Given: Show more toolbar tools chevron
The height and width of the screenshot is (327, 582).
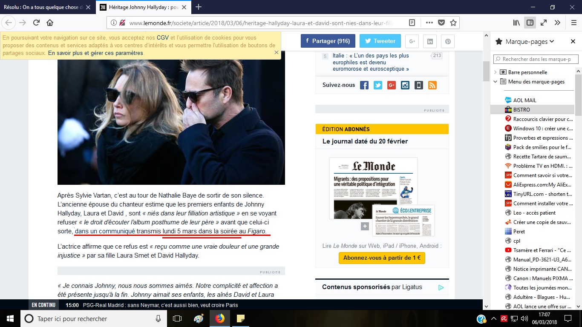Looking at the screenshot, I should pos(557,23).
